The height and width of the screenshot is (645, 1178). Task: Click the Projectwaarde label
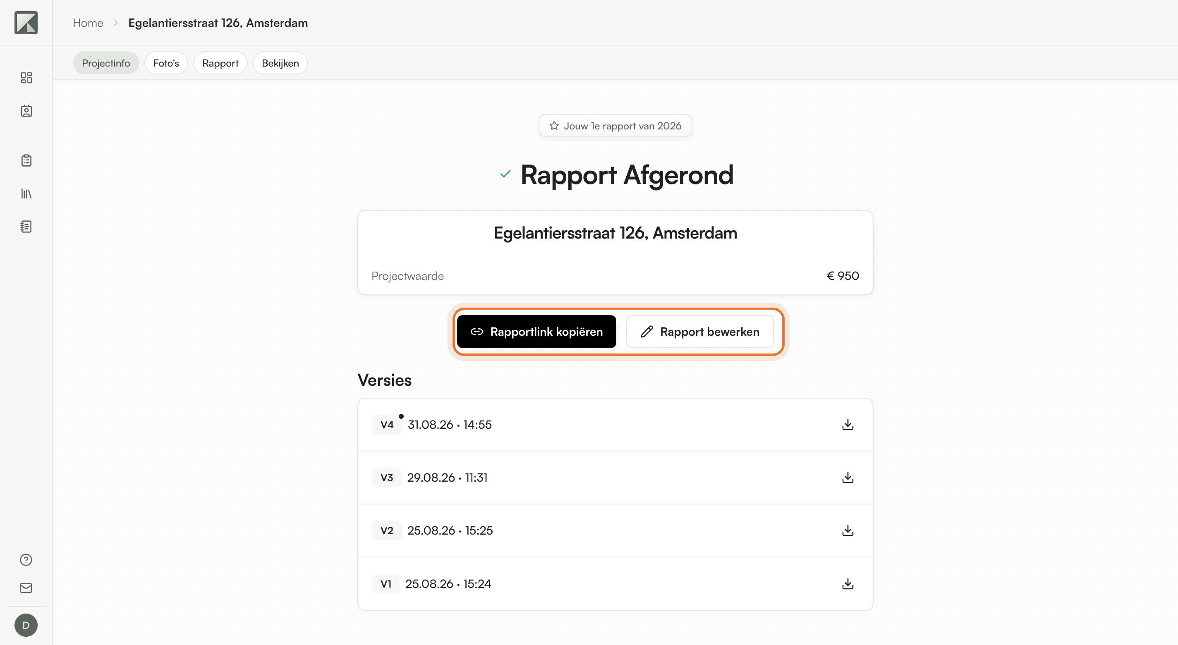[407, 276]
